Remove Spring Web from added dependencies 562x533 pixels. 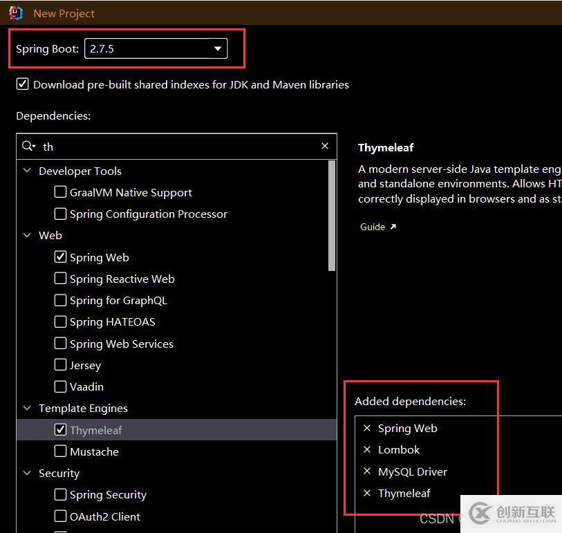[x=367, y=428]
